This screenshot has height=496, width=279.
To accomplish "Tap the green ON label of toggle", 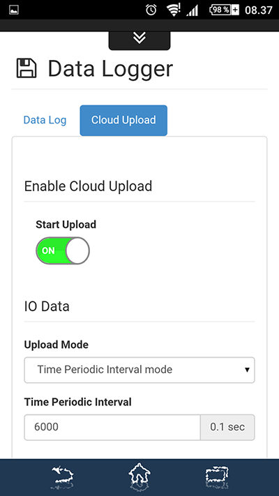I will pyautogui.click(x=48, y=250).
